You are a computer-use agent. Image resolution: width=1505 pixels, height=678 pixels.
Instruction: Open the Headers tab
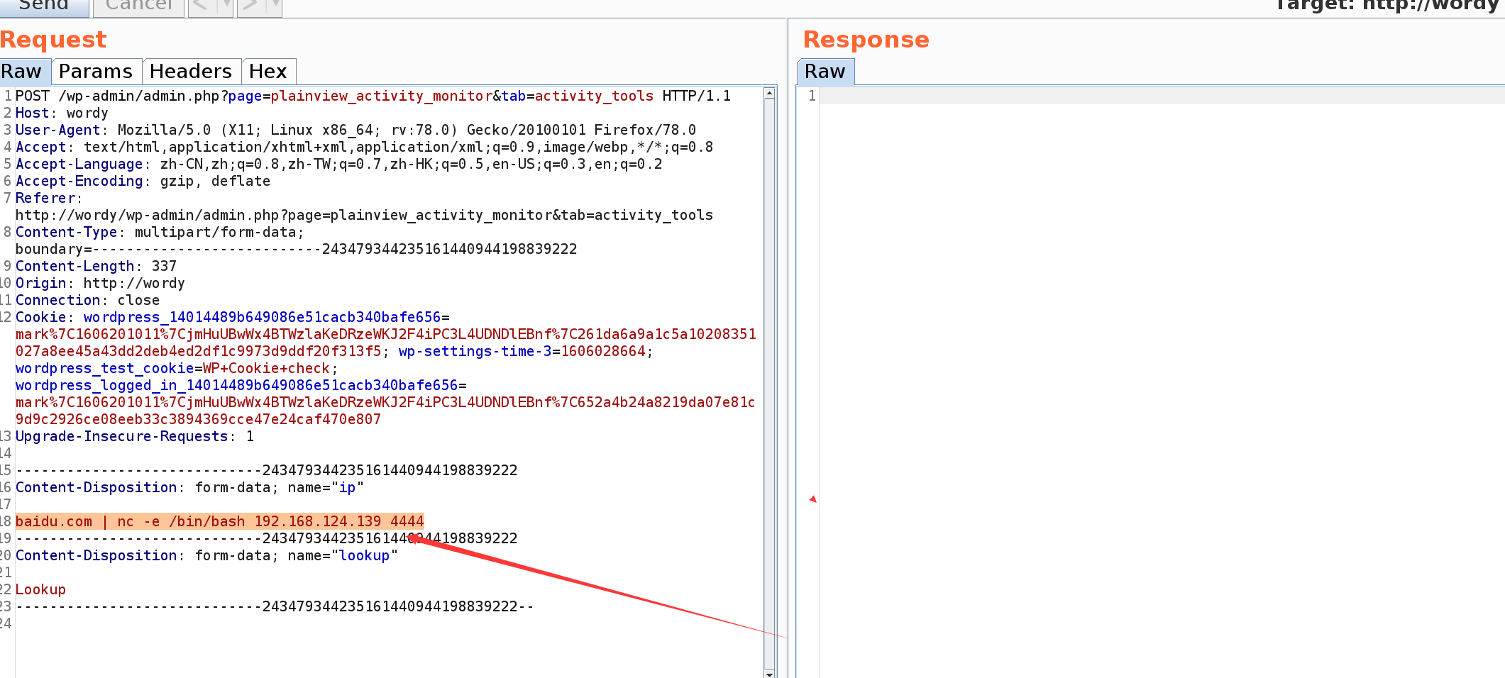click(191, 72)
